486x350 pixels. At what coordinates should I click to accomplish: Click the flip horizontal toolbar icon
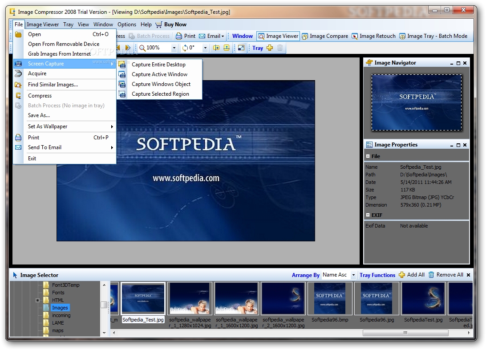click(216, 48)
